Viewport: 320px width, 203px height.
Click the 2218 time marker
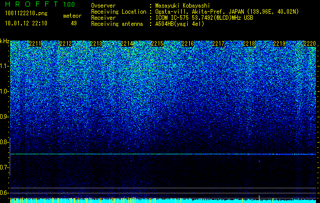tap(249, 44)
